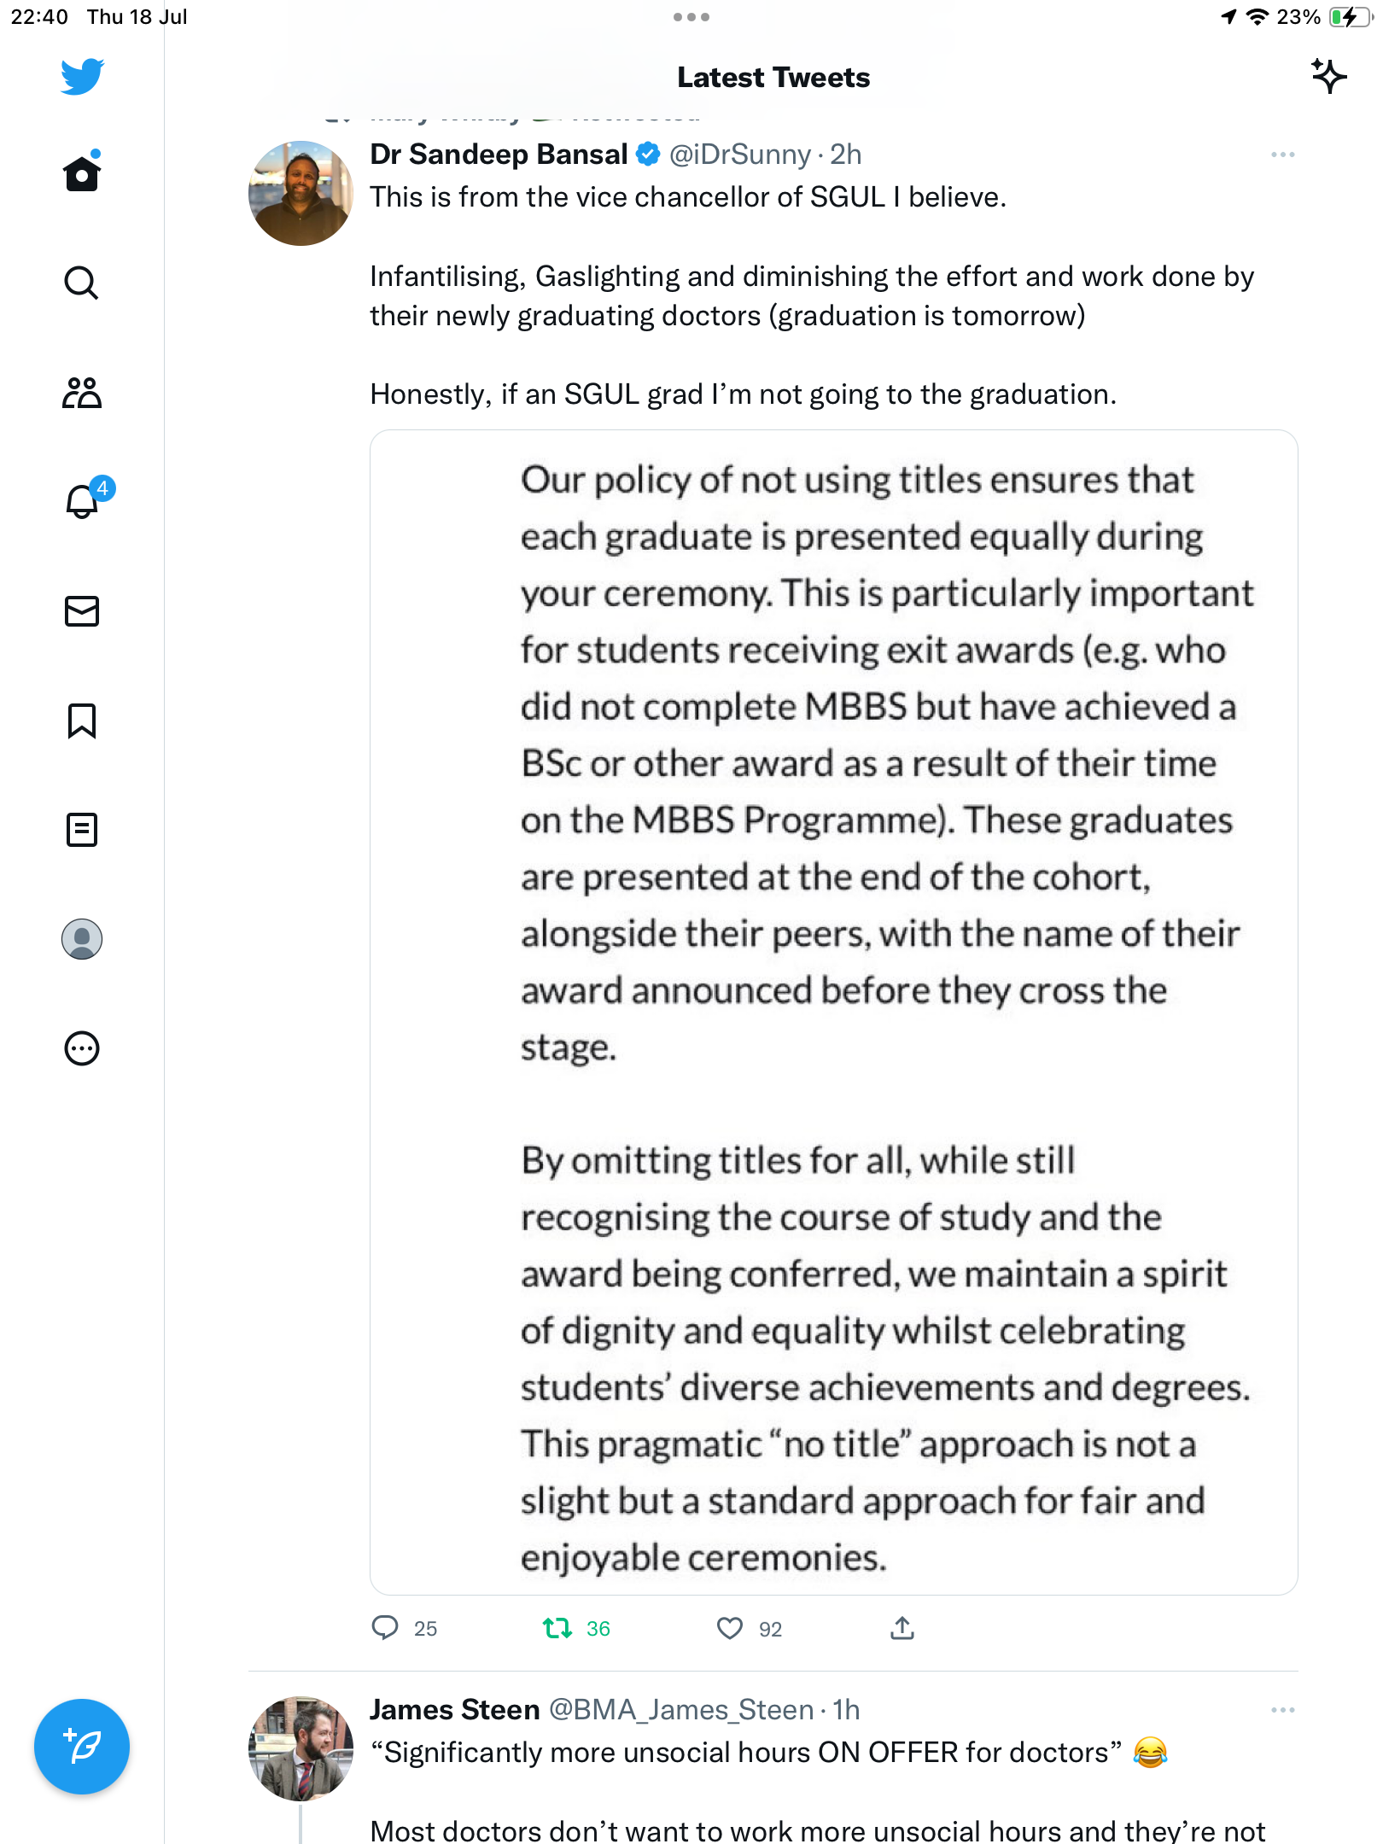
Task: Open the attached SGUL policy text image
Action: (833, 1012)
